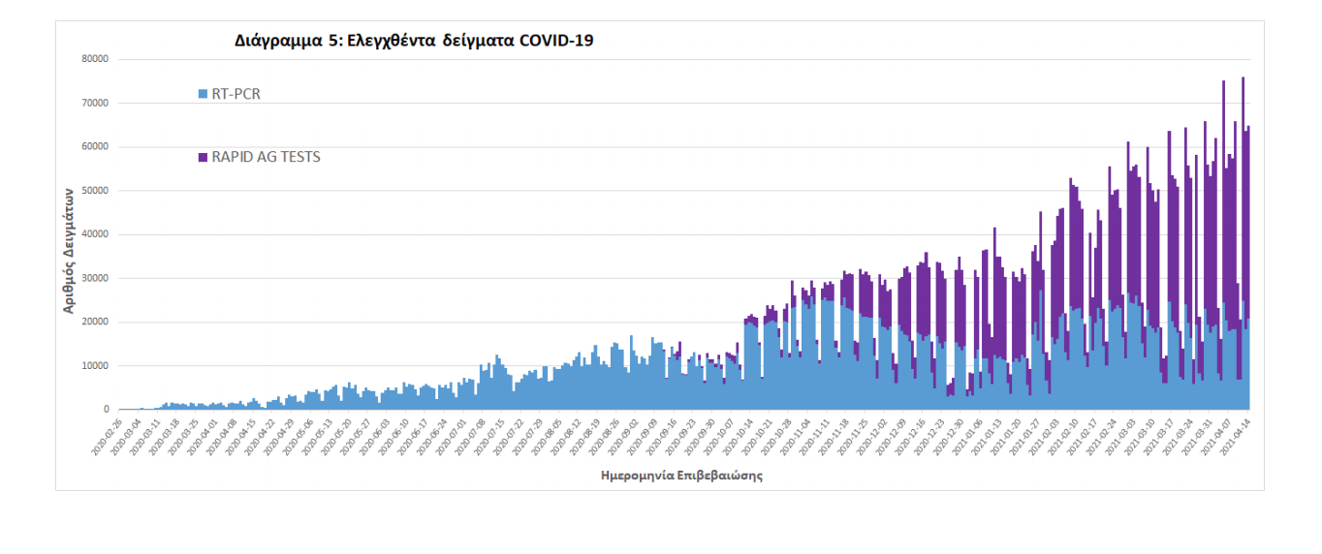Viewport: 1322px width, 554px height.
Task: Select the RAPID AG TESTS legend label
Action: (x=266, y=157)
